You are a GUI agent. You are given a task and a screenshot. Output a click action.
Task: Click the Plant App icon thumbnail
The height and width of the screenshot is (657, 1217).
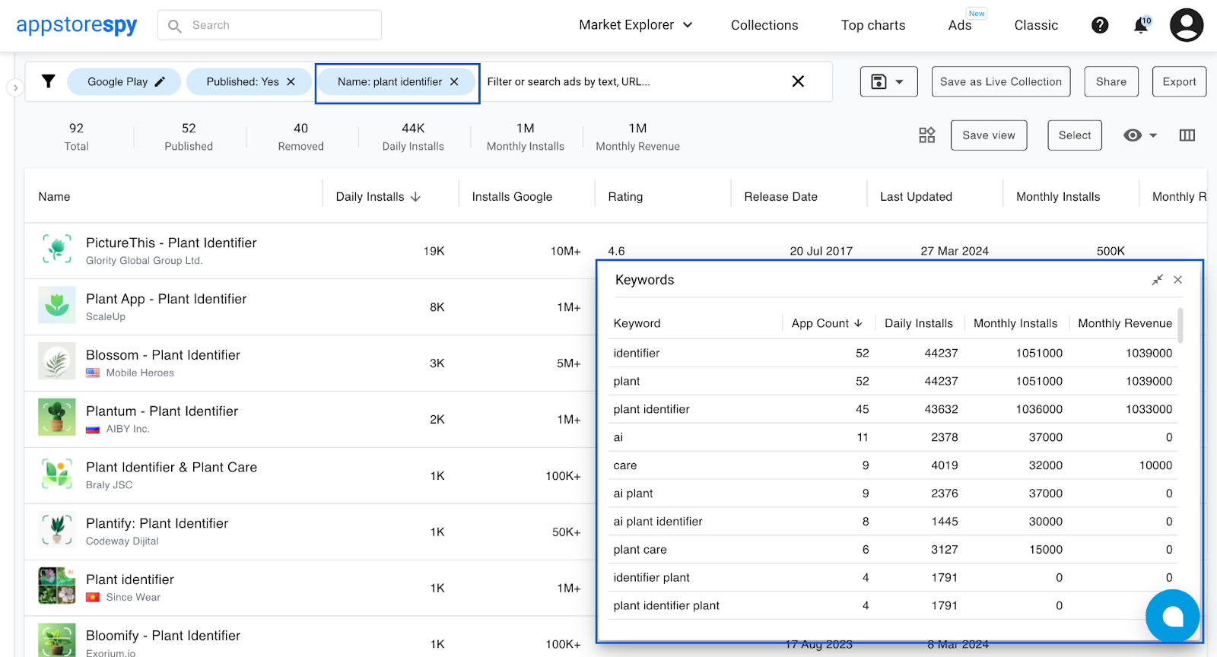[57, 305]
